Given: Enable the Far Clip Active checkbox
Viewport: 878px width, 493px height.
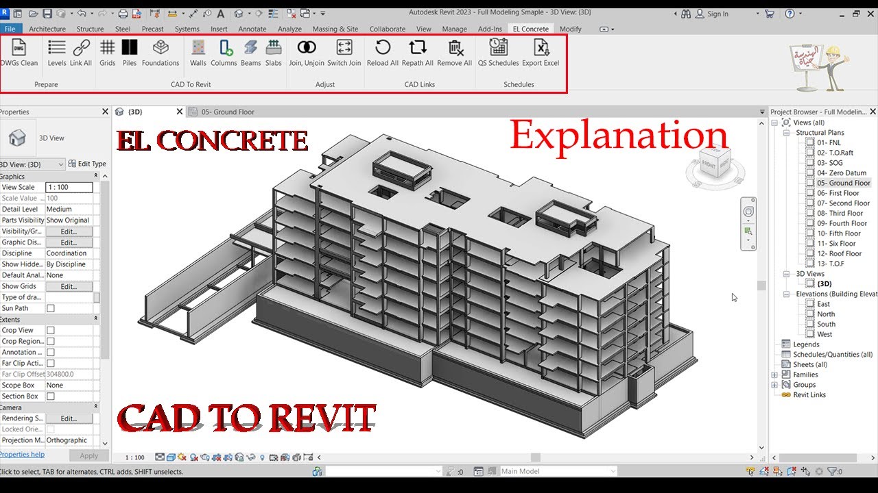Looking at the screenshot, I should [x=50, y=363].
